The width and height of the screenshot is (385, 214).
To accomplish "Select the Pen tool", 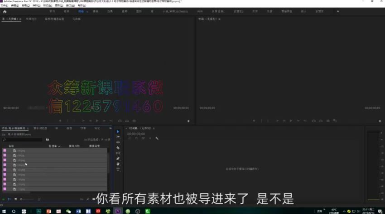I will coord(118,158).
